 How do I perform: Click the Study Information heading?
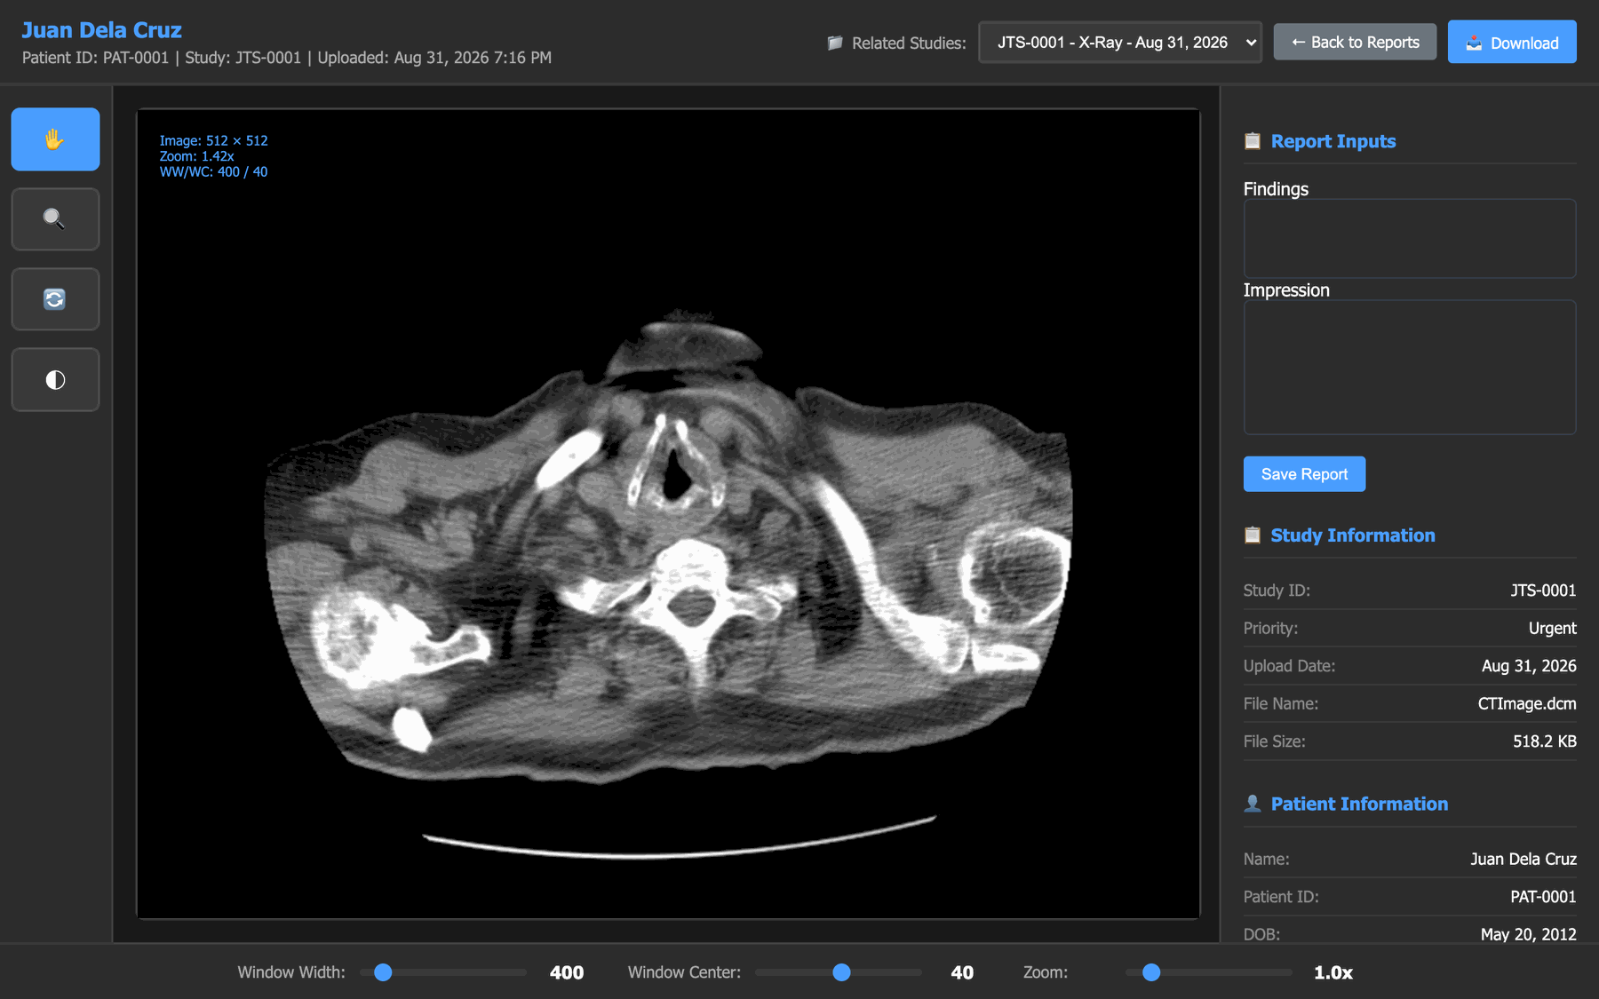point(1353,535)
